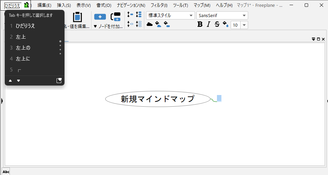Click the font size field showing 10
This screenshot has height=175, width=328.
pos(235,25)
